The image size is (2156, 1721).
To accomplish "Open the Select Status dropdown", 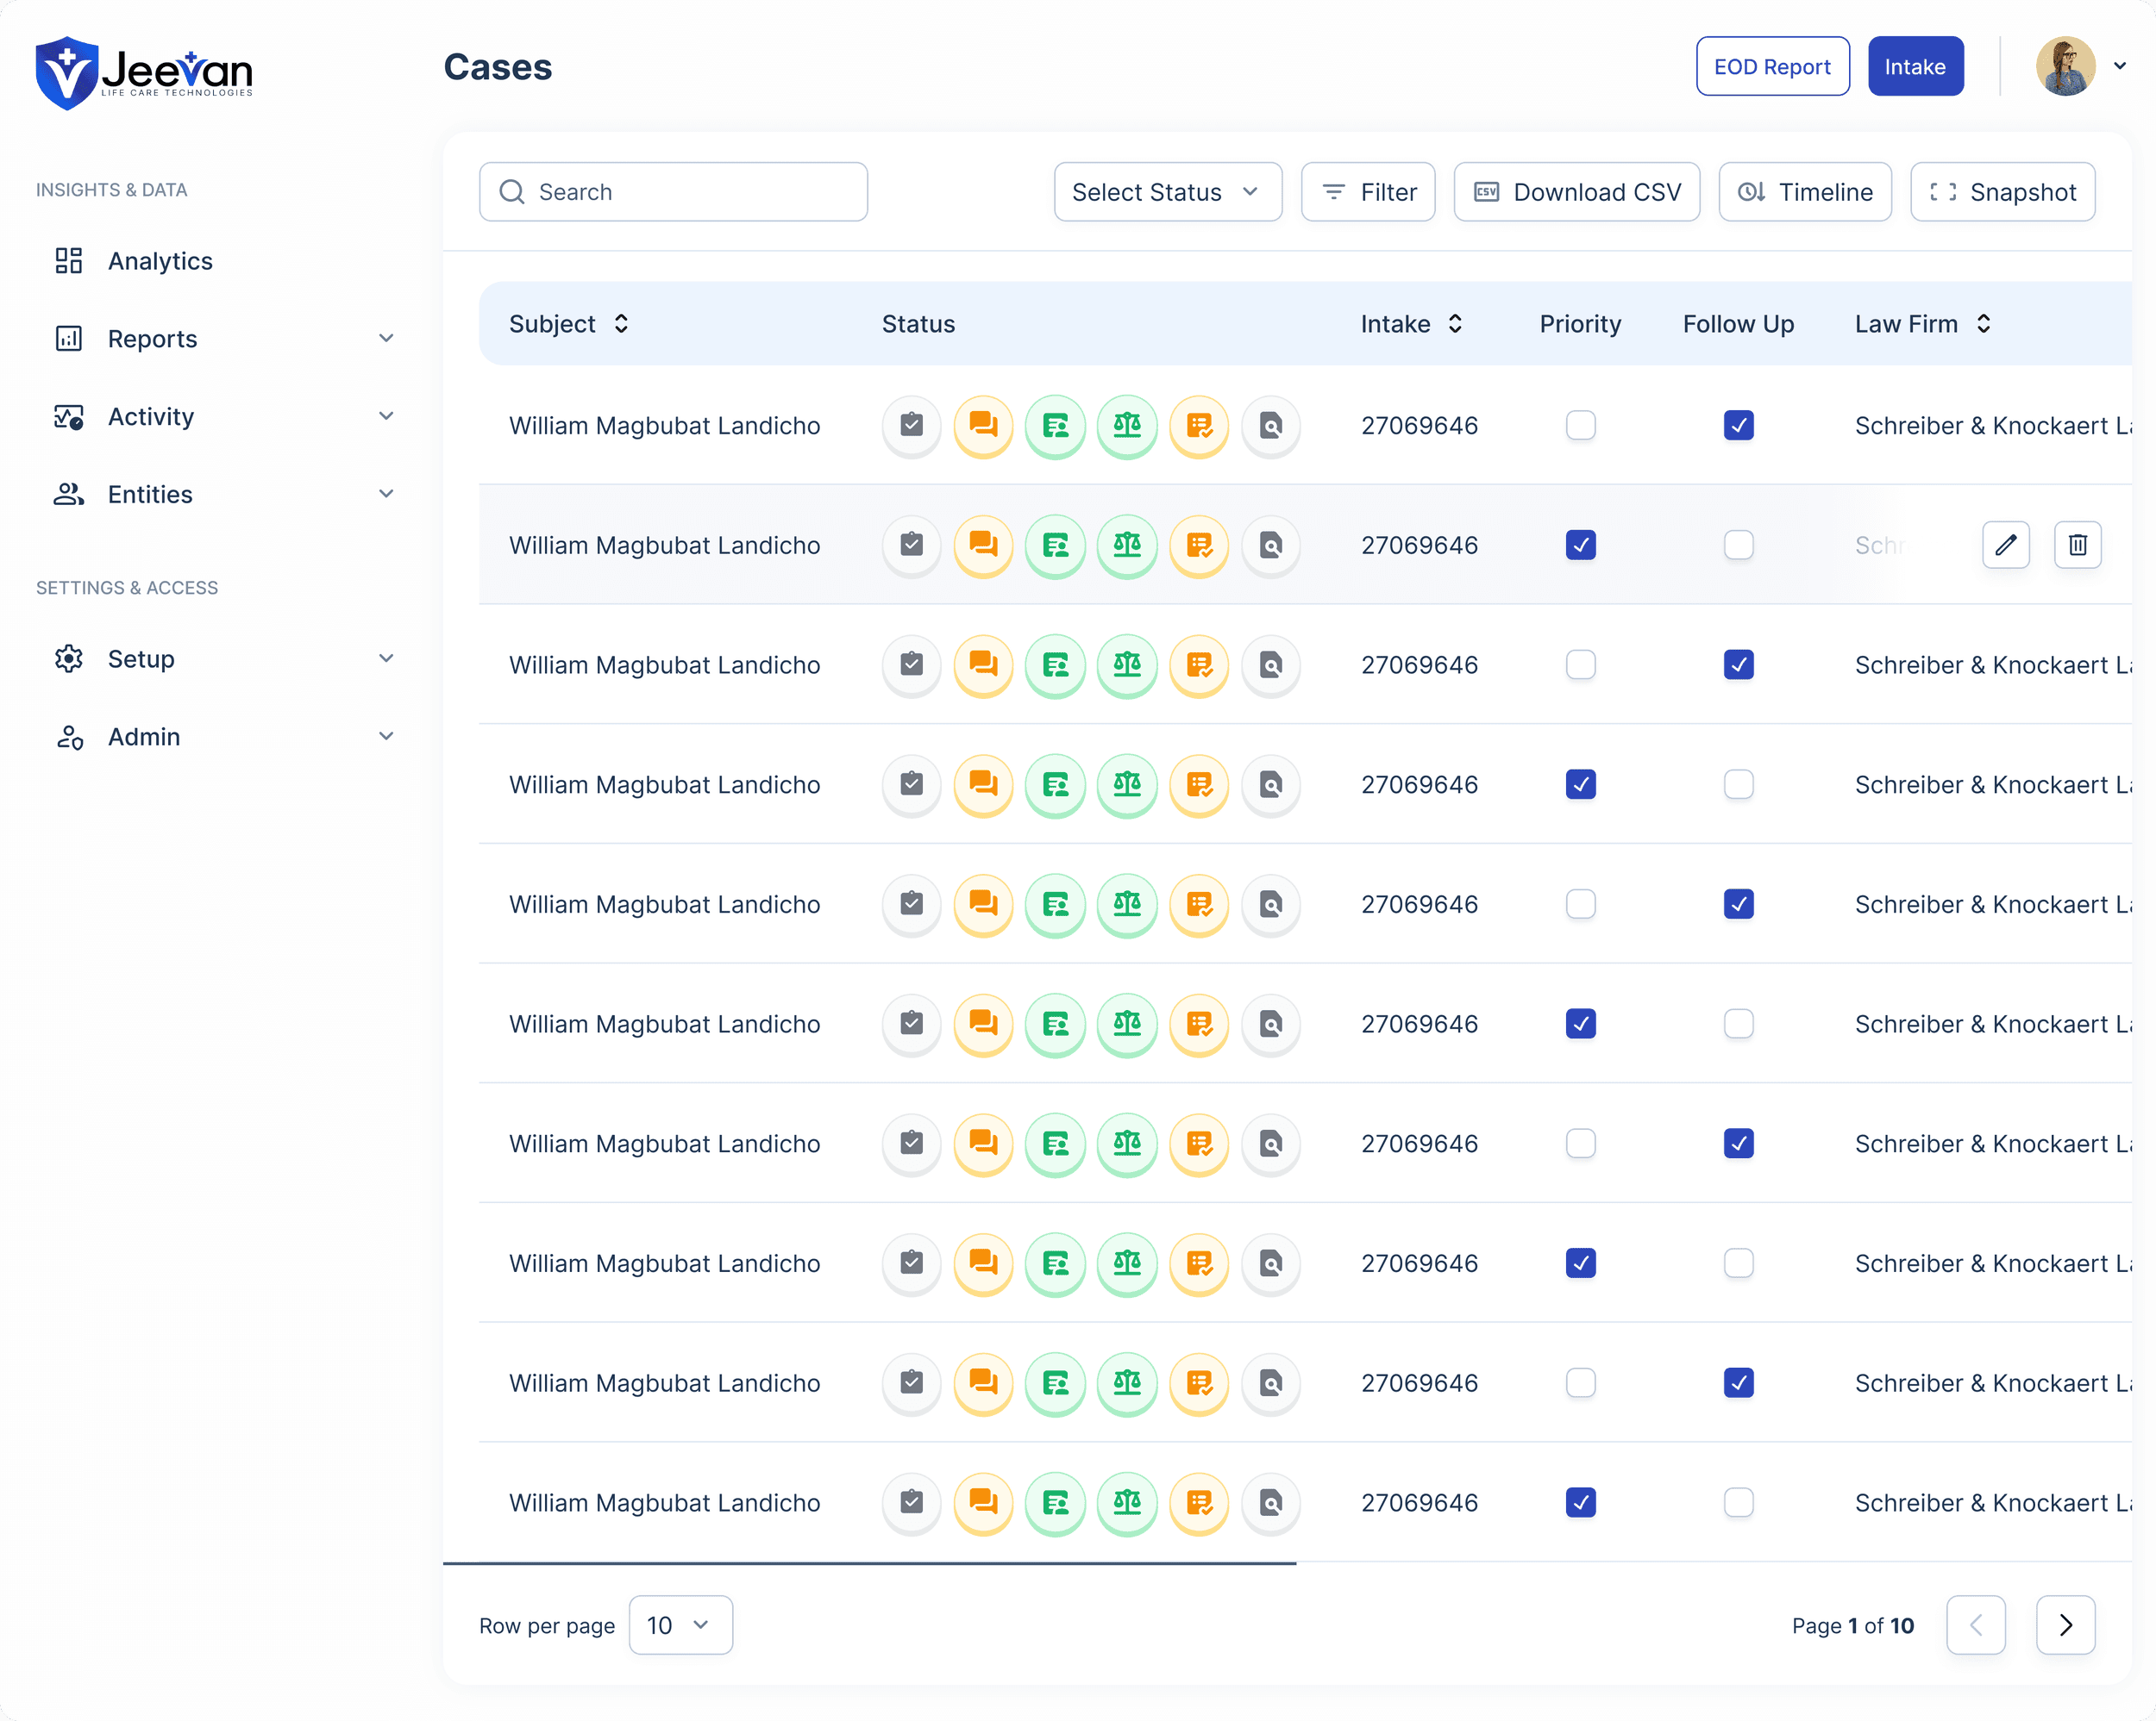I will (1167, 192).
